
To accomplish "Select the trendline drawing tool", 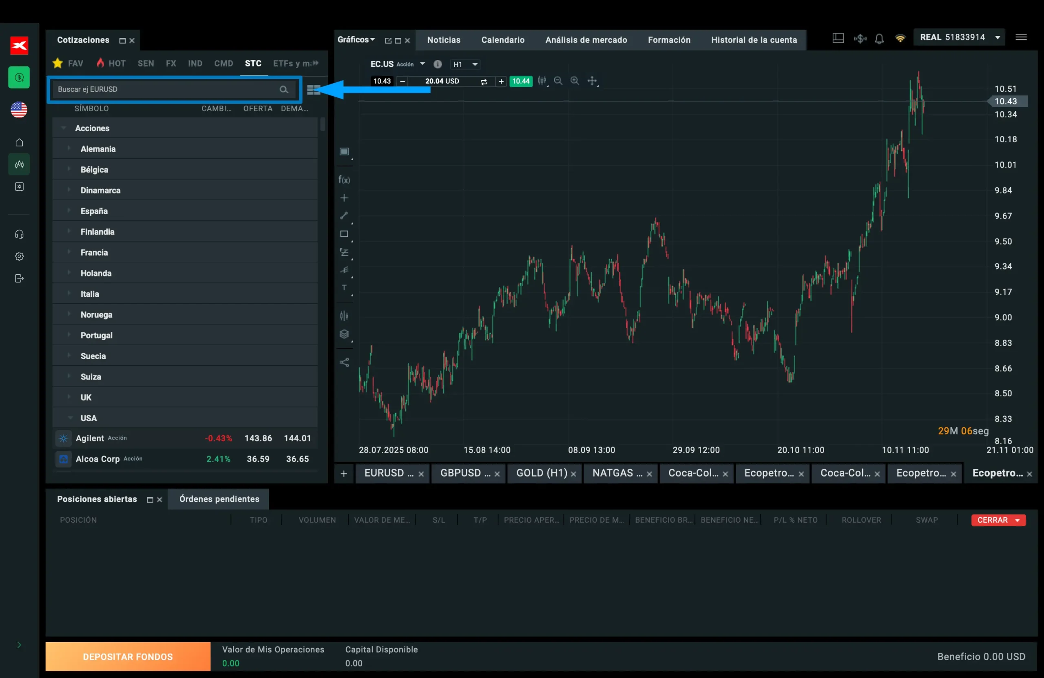I will pyautogui.click(x=344, y=216).
